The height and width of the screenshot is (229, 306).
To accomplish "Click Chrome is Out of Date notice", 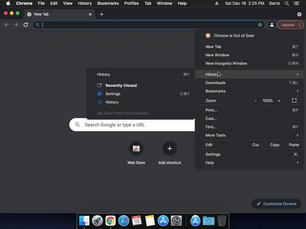I will tap(249, 36).
